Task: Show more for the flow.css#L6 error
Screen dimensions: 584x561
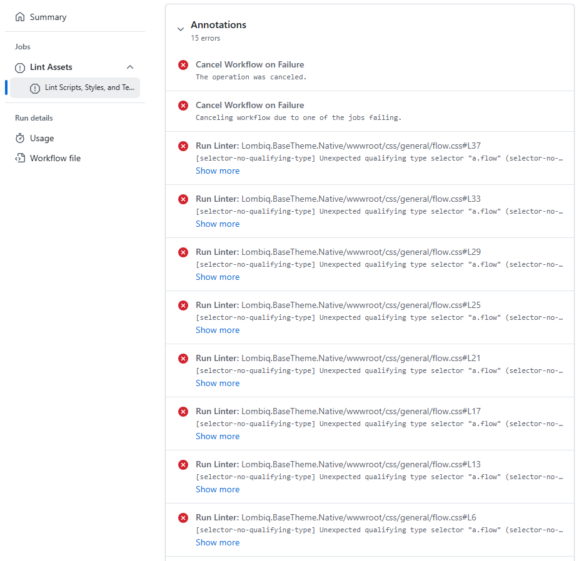Action: click(x=217, y=542)
